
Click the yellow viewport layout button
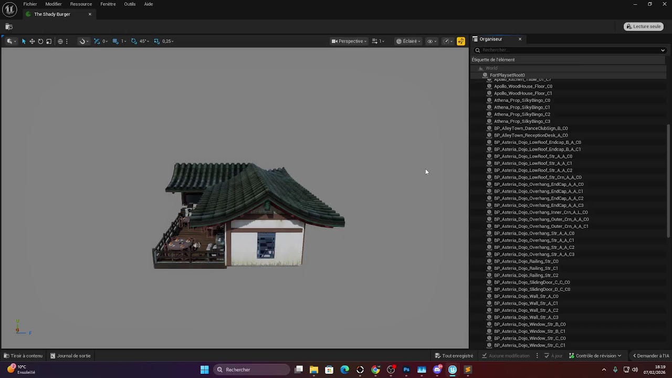point(461,41)
